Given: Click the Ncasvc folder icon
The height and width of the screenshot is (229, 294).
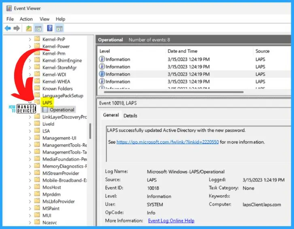Looking at the screenshot, I should pos(37,222).
